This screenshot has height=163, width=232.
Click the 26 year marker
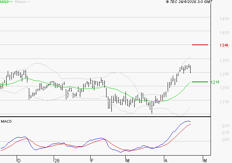click(x=57, y=161)
